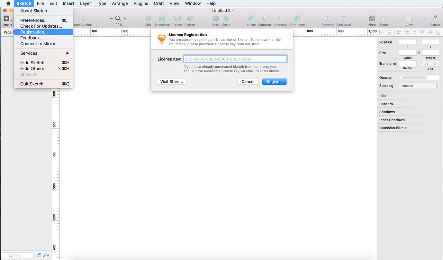Click the Intersect boolean icon
Viewport: 443px width, 260px height.
[280, 19]
